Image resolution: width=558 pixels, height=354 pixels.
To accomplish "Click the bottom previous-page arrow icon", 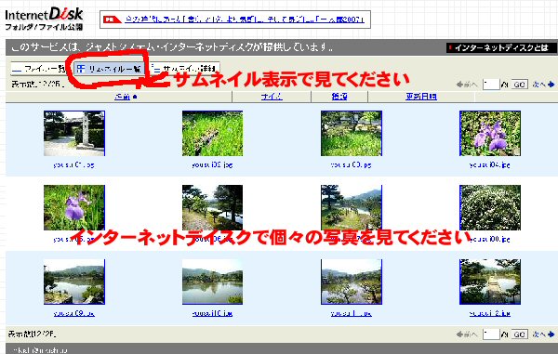I will [x=459, y=334].
